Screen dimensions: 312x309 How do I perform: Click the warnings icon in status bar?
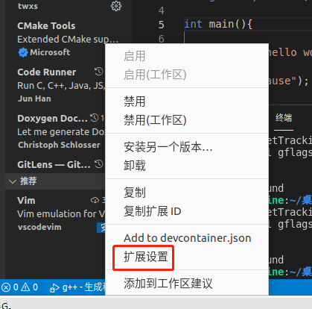pos(25,287)
